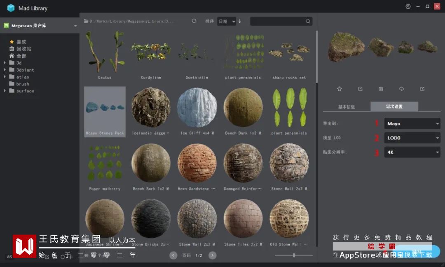Select the brush folder
This screenshot has height=267, width=445.
click(x=23, y=84)
